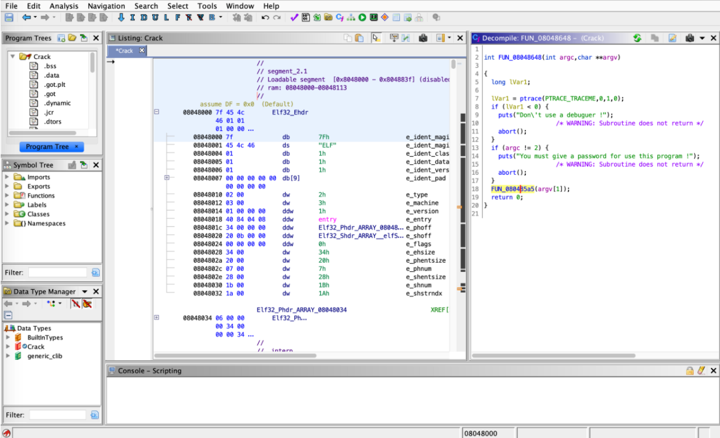
Task: Expand the generic_clib data type archive
Action: coord(7,356)
